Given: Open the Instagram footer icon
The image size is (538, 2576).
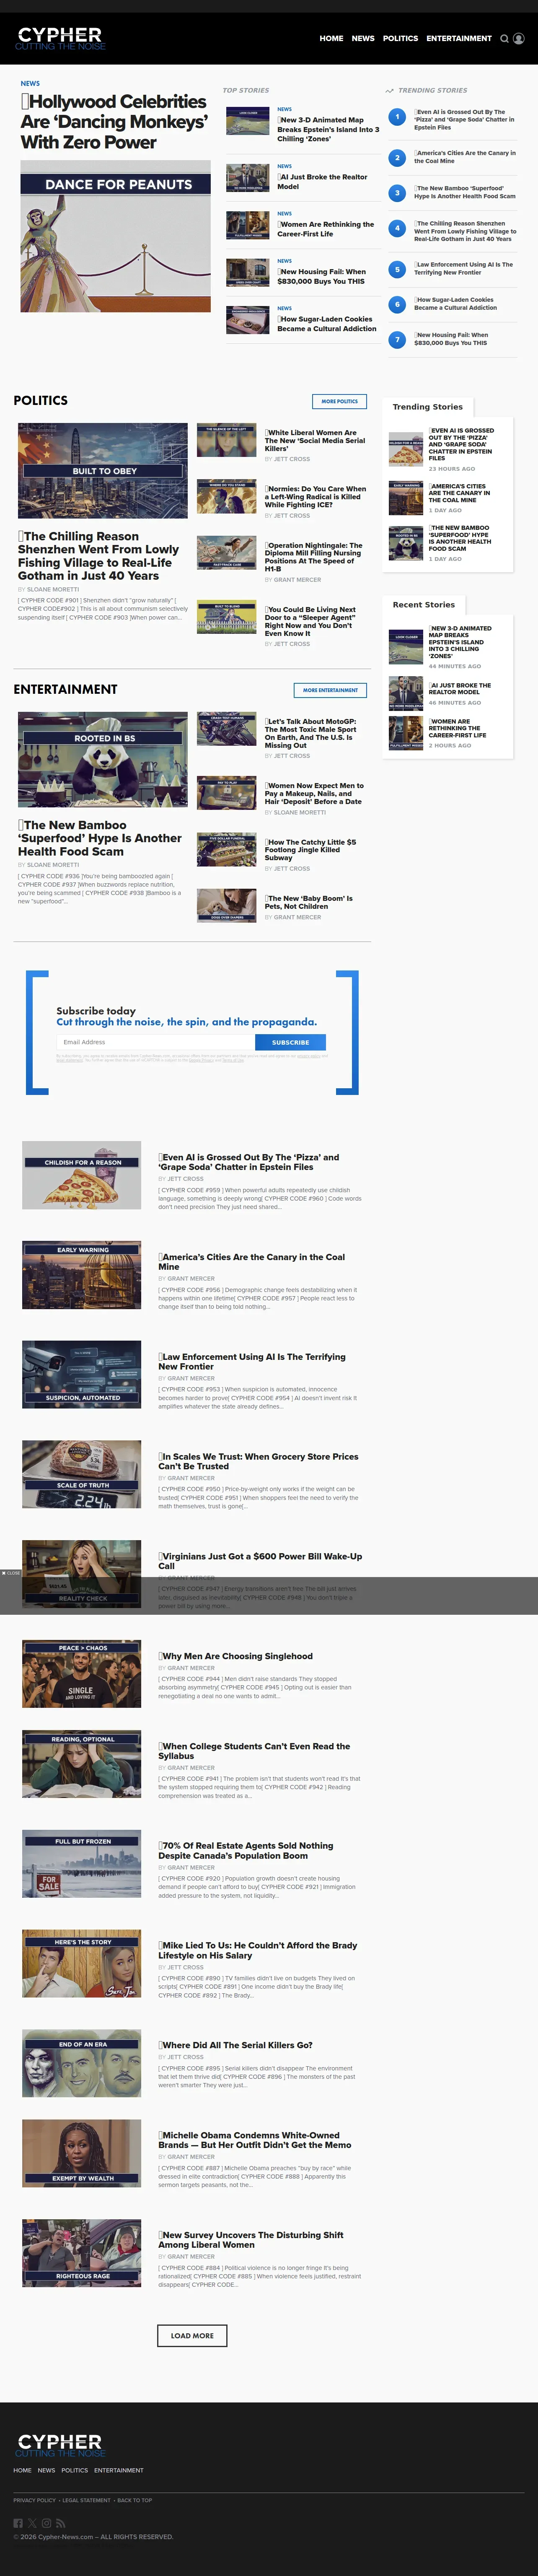Looking at the screenshot, I should 46,2523.
